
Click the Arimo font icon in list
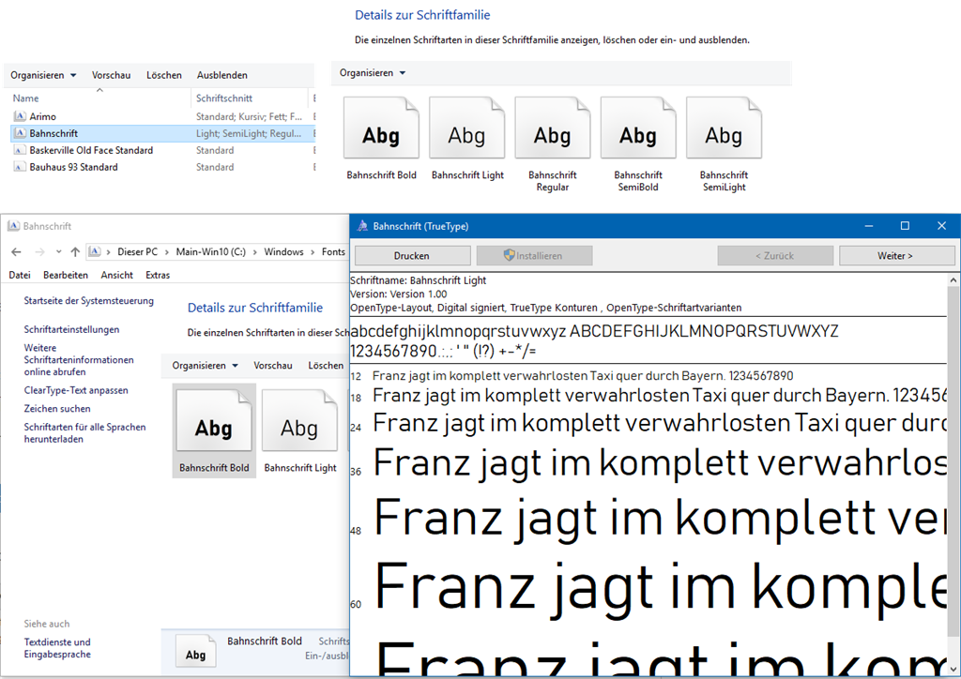20,116
